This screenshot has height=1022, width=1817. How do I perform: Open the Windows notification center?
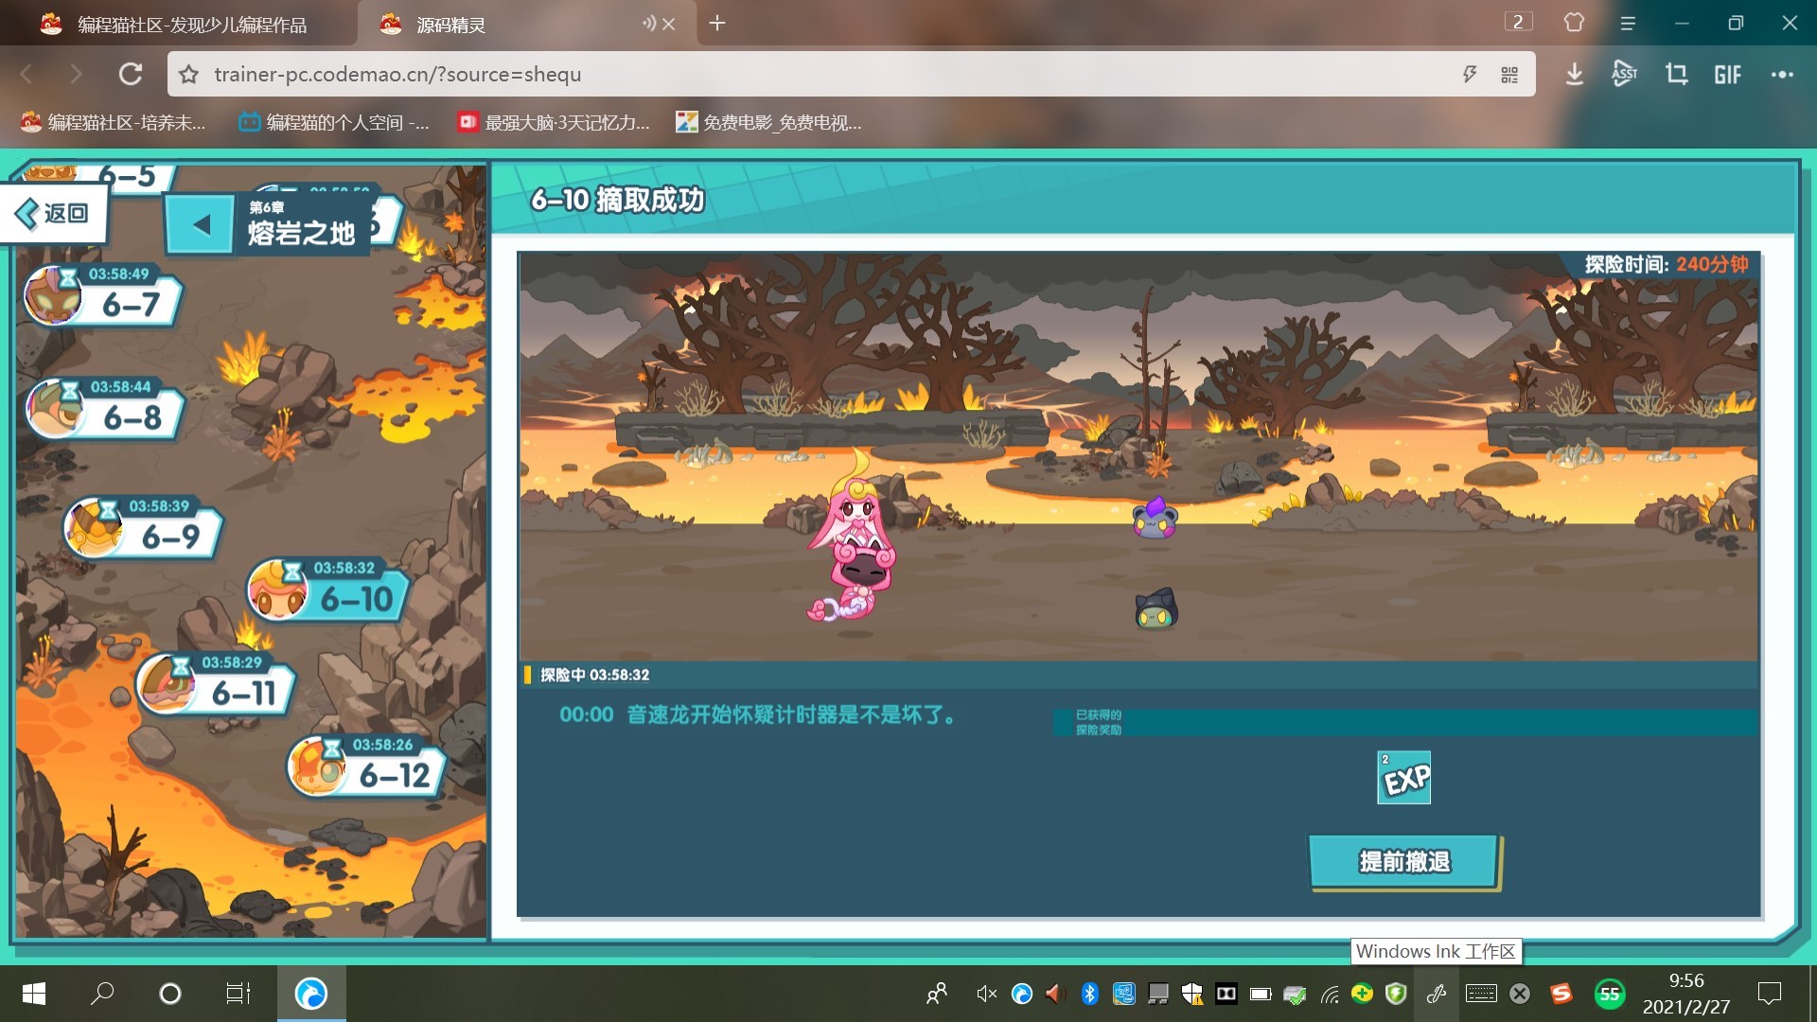tap(1769, 994)
